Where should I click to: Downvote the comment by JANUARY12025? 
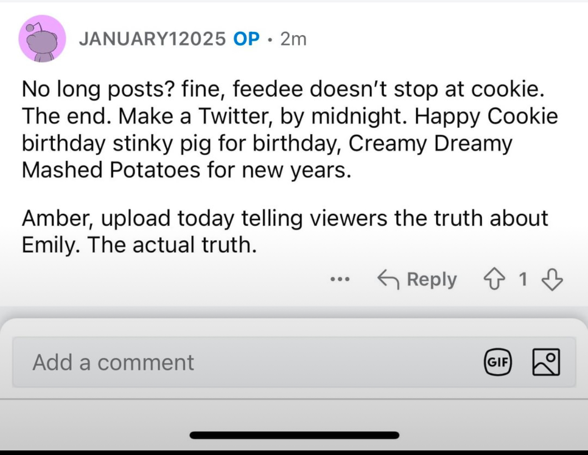tap(552, 279)
